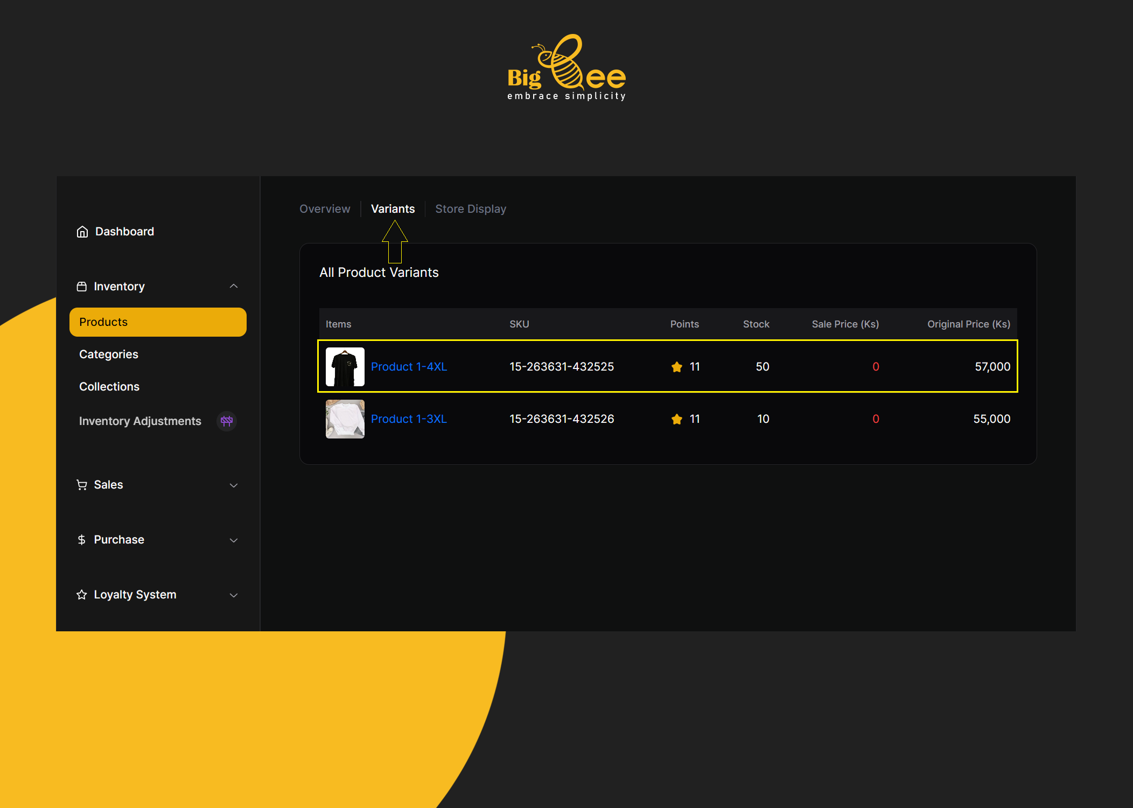This screenshot has height=808, width=1133.
Task: Click the points star for Product 1-4XL
Action: click(677, 367)
